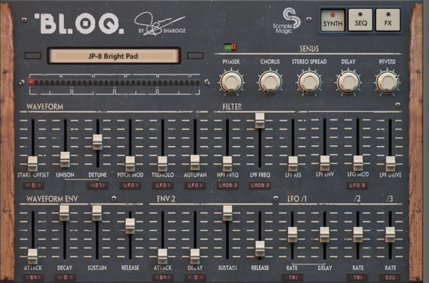Click the BLOQ logo title

click(79, 24)
